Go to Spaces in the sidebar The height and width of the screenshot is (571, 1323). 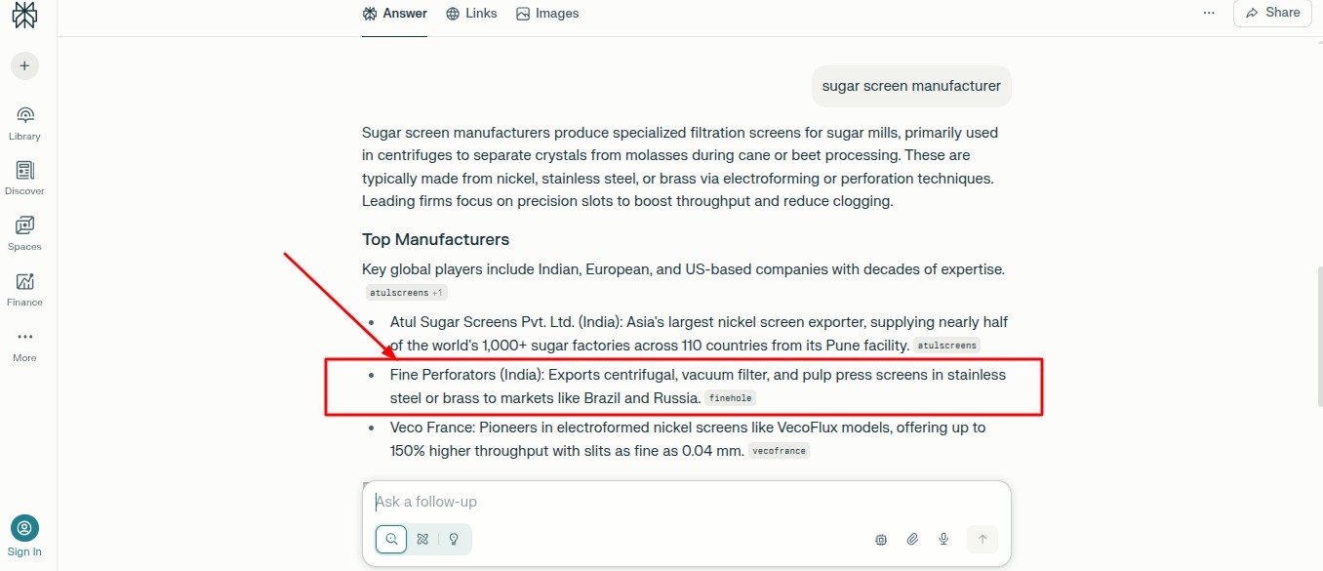coord(24,233)
